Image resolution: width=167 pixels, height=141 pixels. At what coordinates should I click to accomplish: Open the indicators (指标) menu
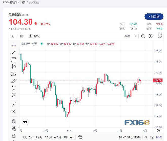[34, 36]
